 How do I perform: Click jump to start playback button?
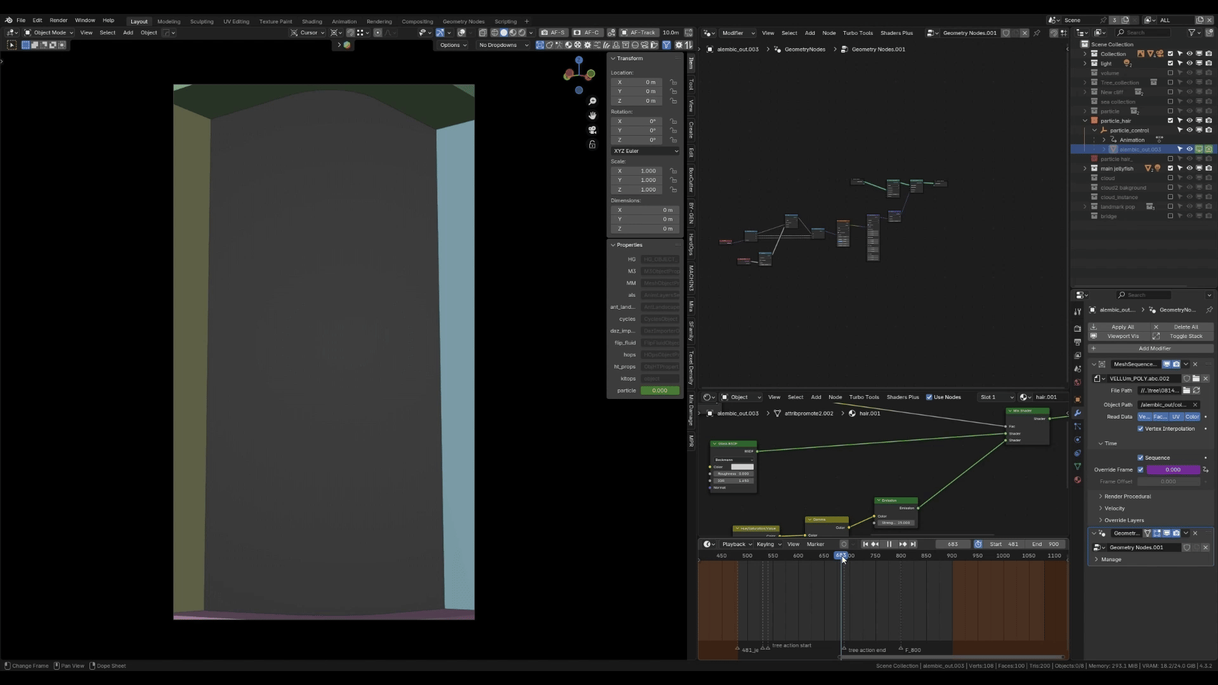click(x=865, y=544)
